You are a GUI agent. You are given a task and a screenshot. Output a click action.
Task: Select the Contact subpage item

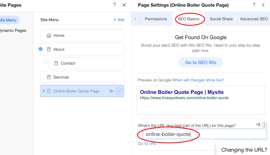click(86, 63)
